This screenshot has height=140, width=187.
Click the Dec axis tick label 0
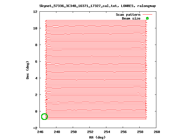coord(36,111)
